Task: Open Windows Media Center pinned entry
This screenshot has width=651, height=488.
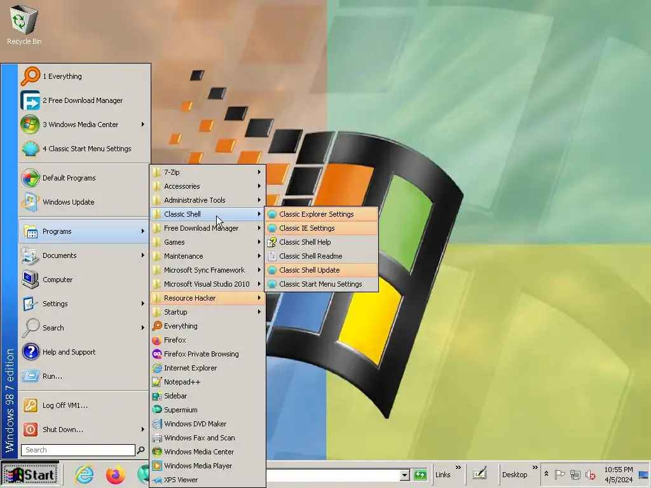Action: (x=85, y=125)
